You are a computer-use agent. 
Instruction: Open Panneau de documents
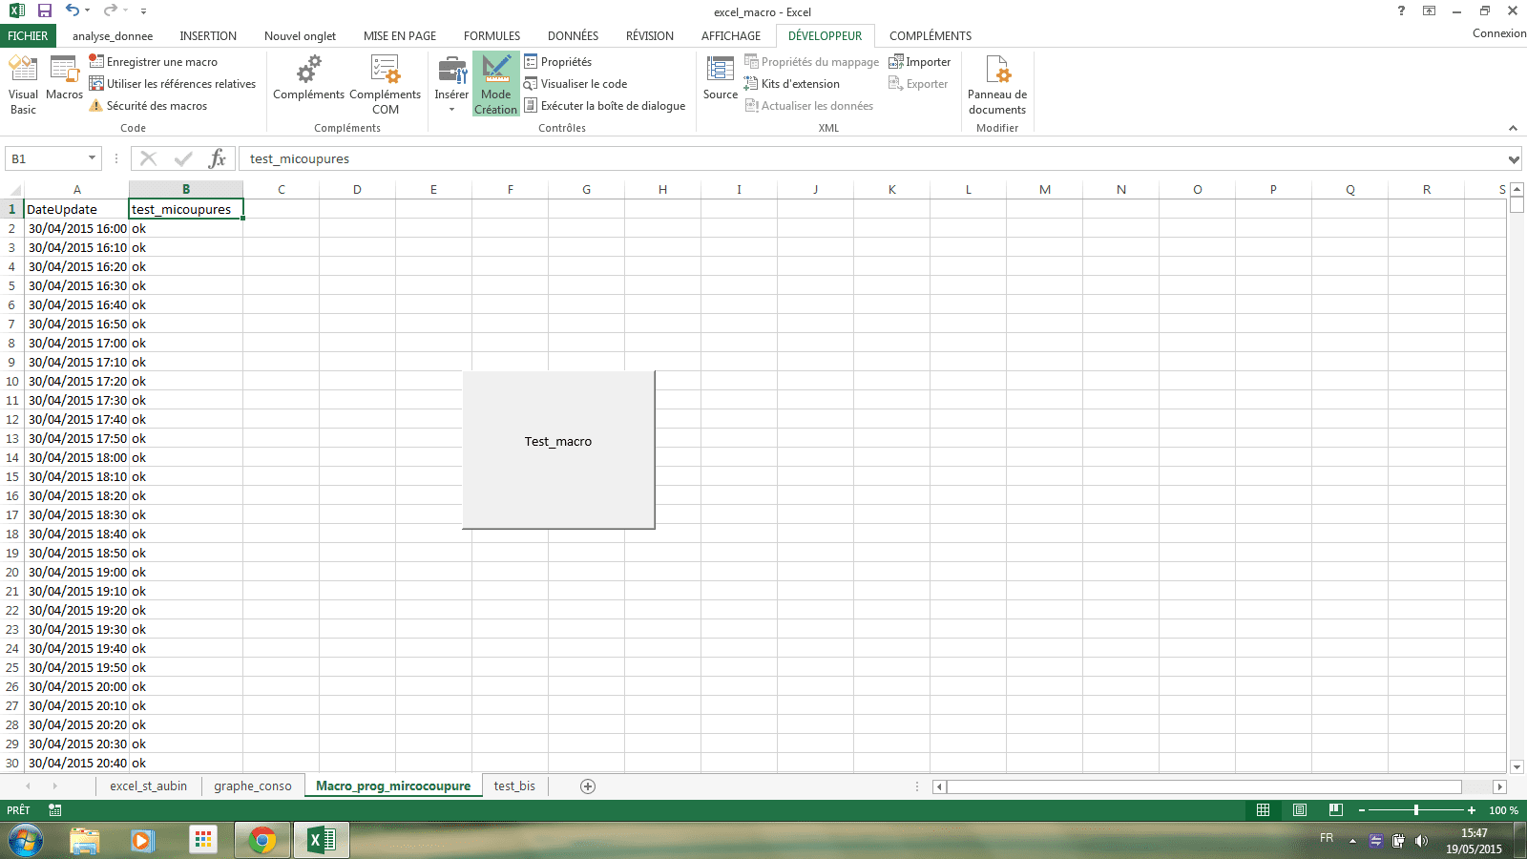pyautogui.click(x=997, y=84)
